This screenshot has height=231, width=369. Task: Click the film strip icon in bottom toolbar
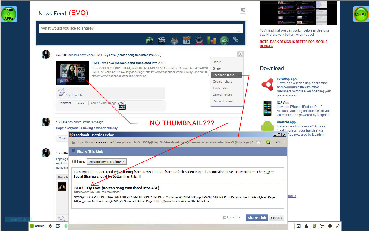point(314,226)
